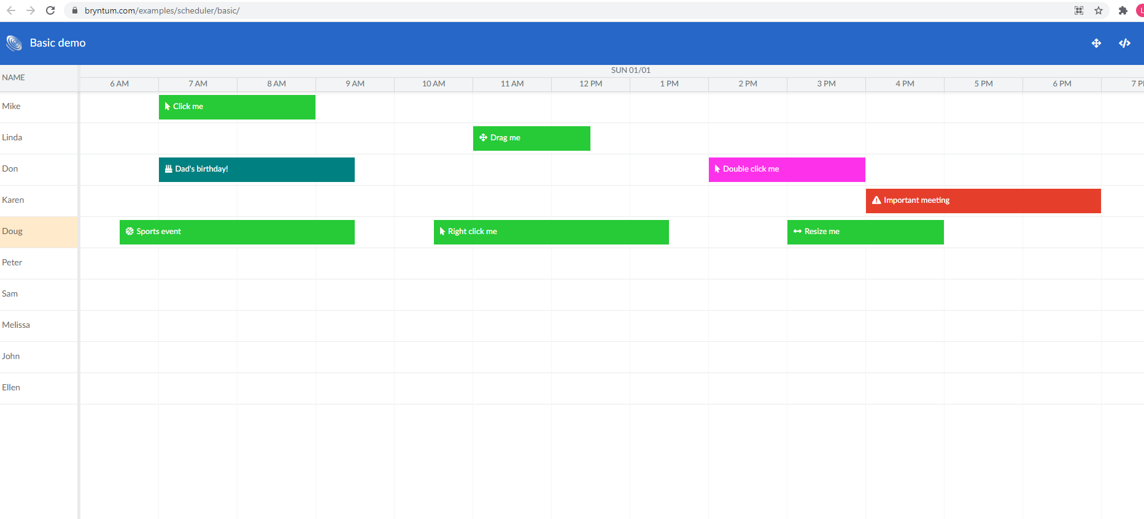
Task: Open the code viewer icon
Action: coord(1124,43)
